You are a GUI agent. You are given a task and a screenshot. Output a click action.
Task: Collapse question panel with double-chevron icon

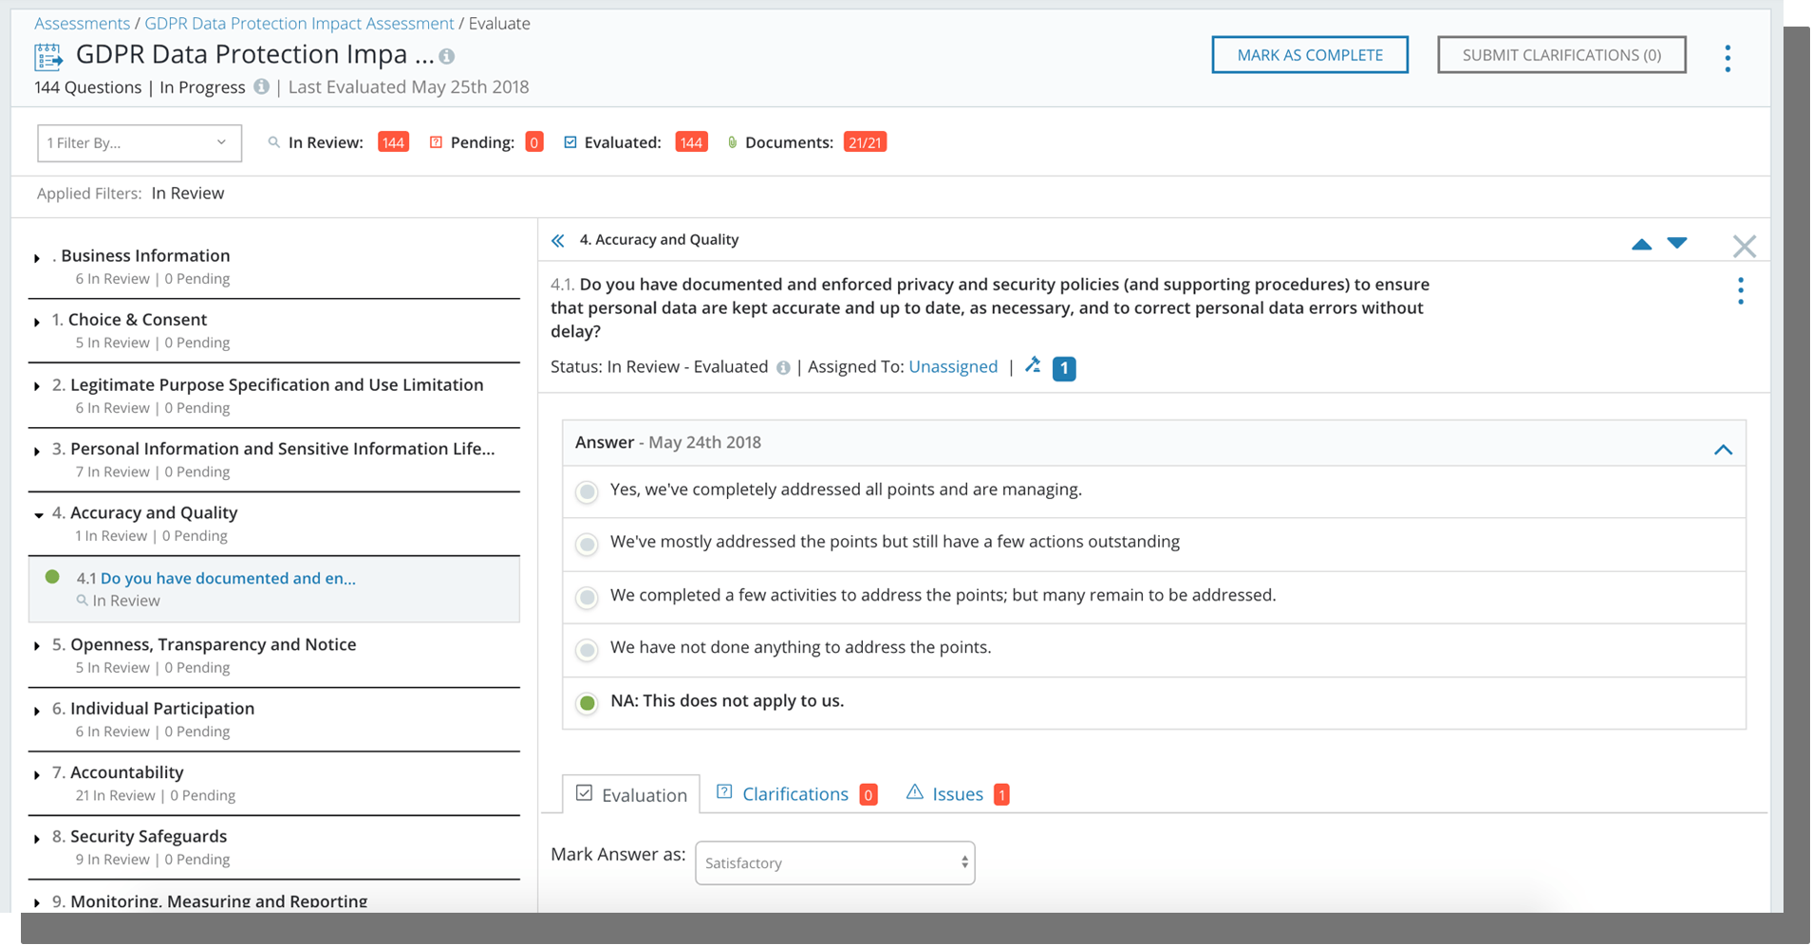(558, 241)
